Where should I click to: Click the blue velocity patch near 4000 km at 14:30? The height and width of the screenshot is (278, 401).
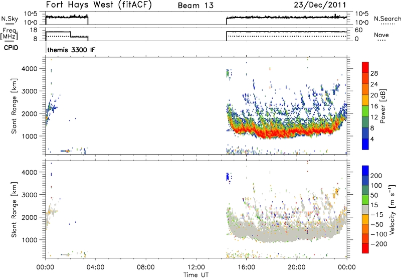(x=228, y=177)
